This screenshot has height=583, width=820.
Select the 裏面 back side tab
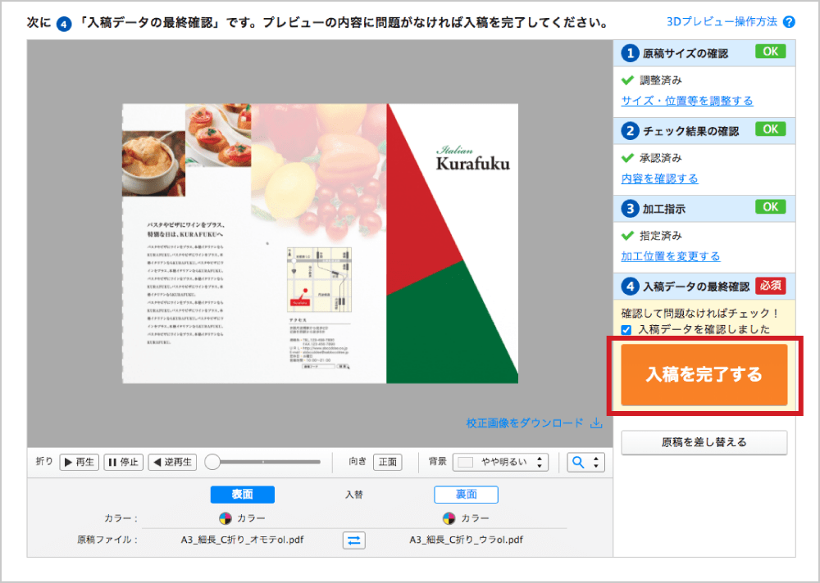coord(466,495)
